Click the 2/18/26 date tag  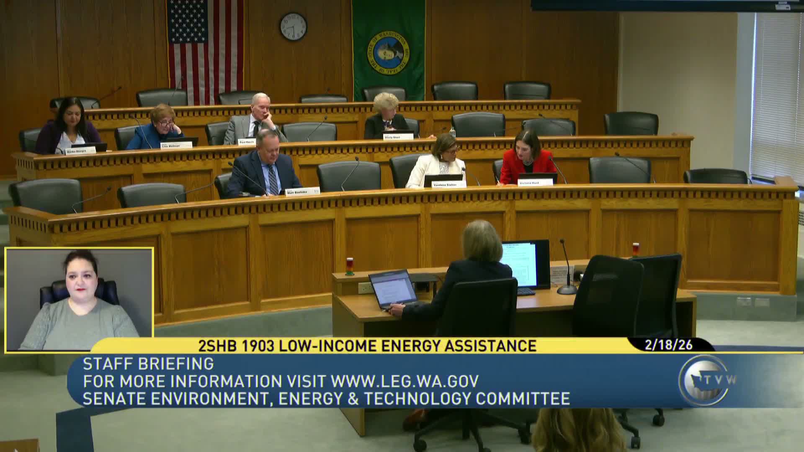pyautogui.click(x=669, y=345)
